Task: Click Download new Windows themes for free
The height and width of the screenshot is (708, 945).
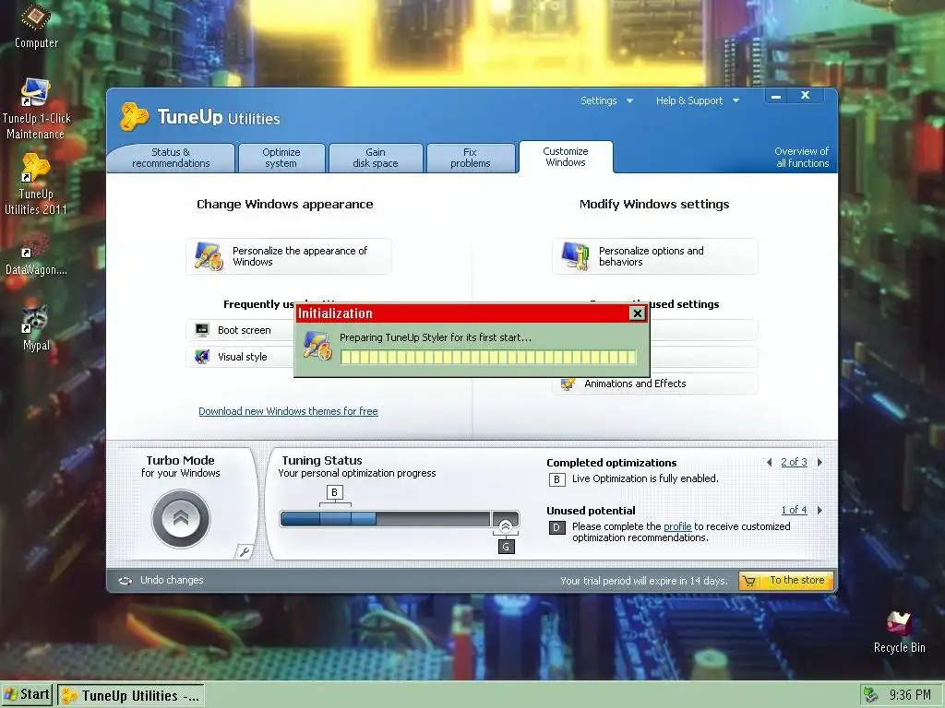Action: point(288,411)
